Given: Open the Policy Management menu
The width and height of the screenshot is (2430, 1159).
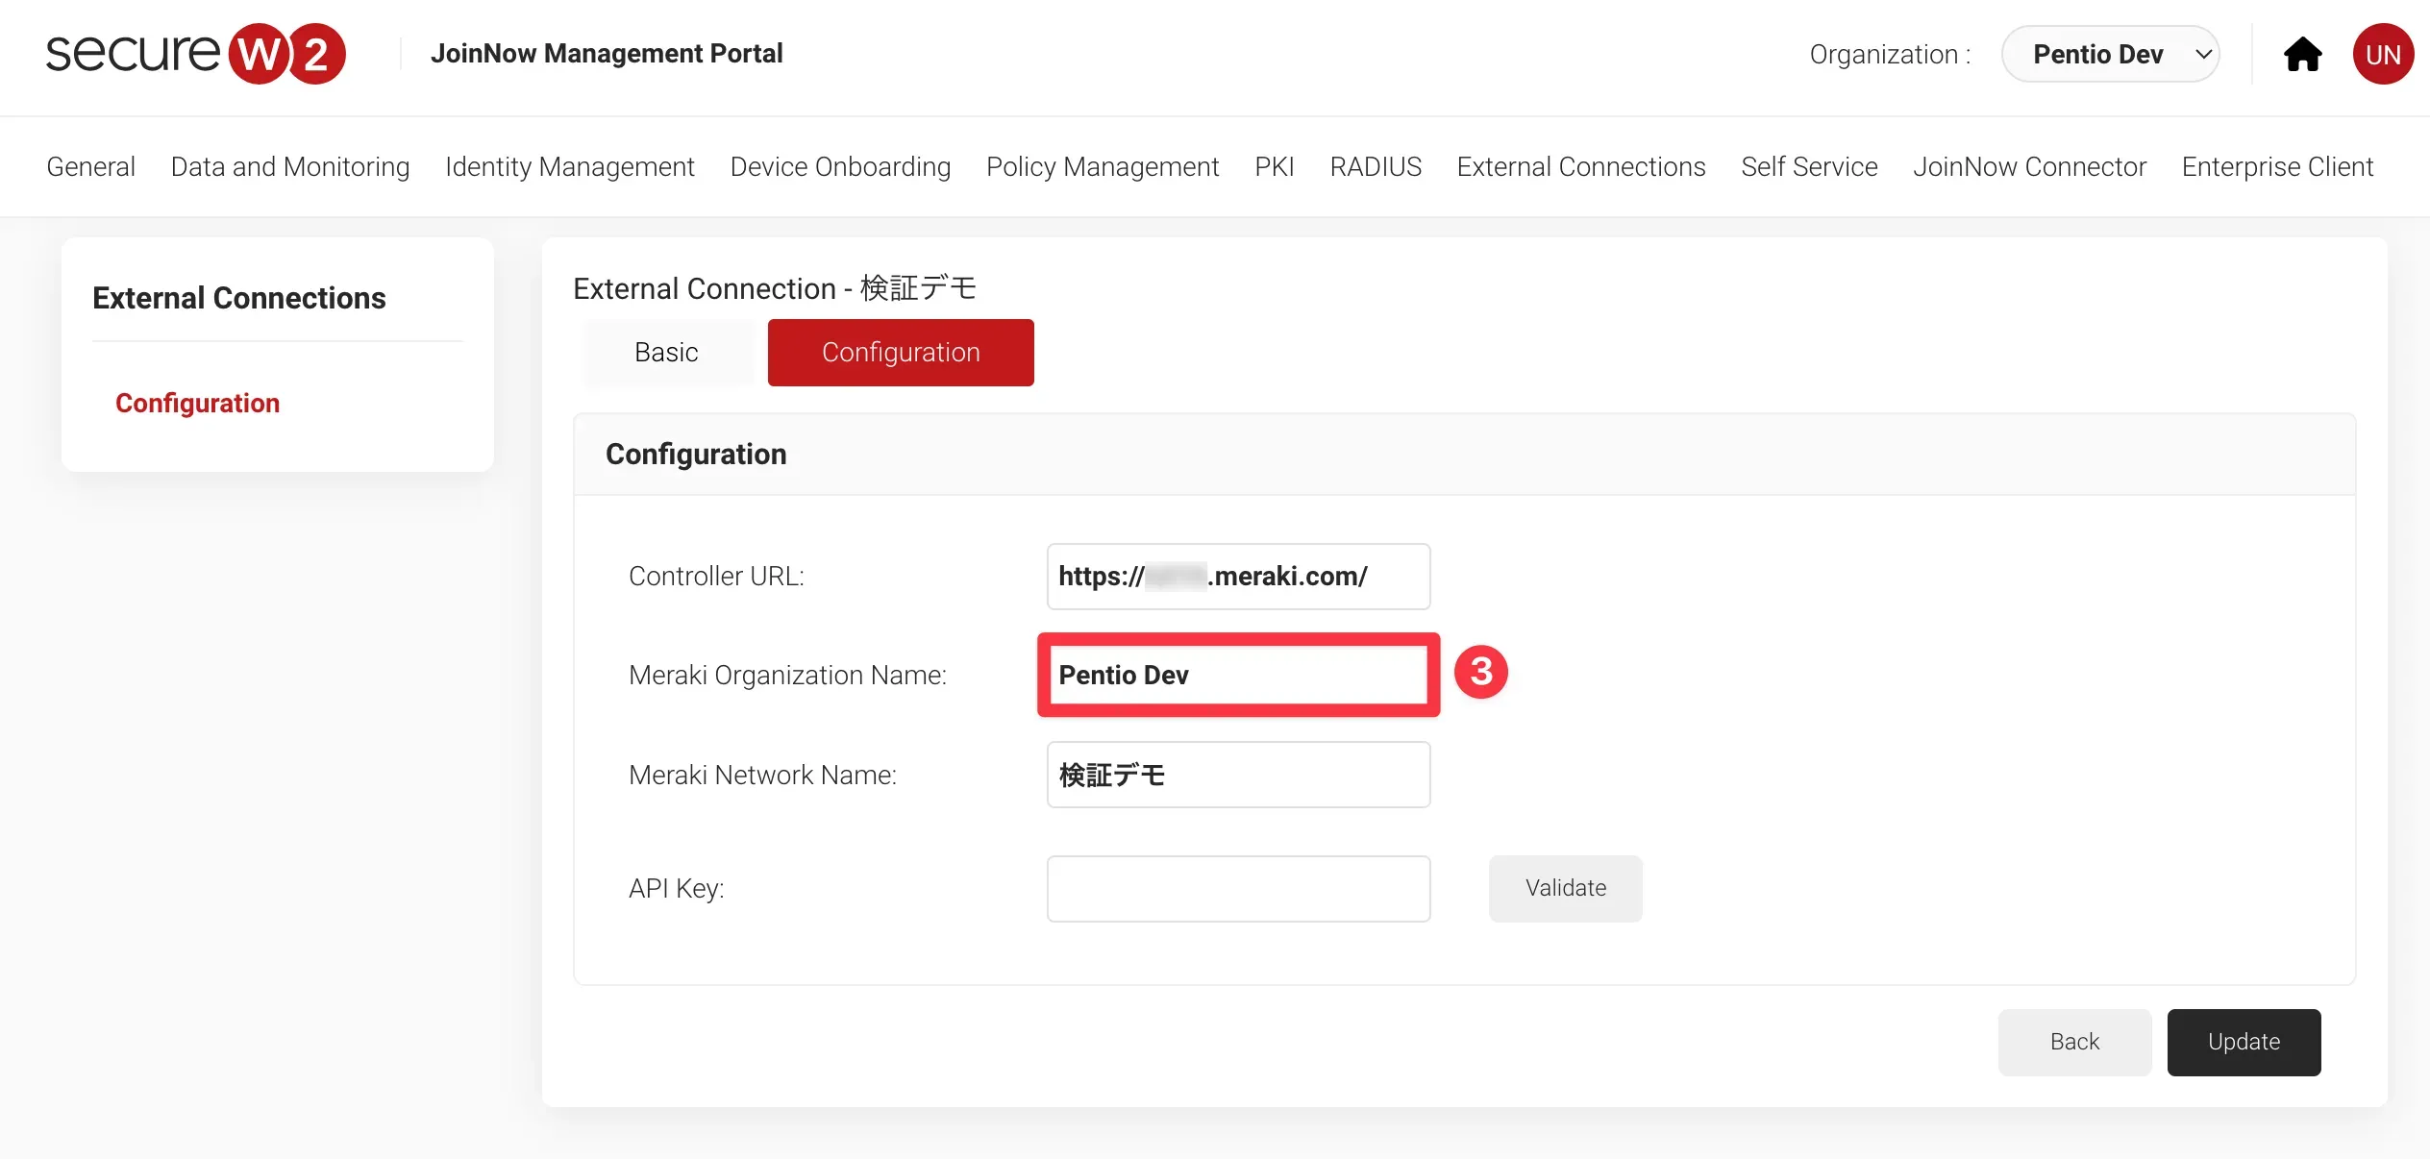Looking at the screenshot, I should (1102, 167).
